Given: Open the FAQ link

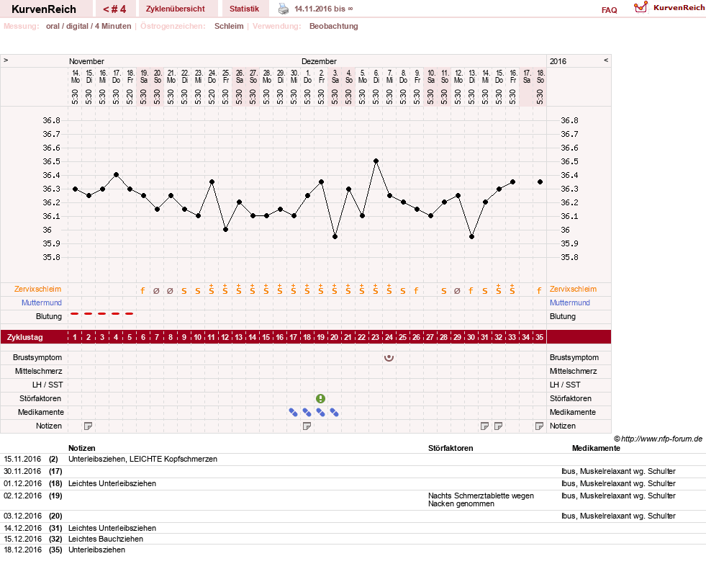Looking at the screenshot, I should tap(609, 10).
